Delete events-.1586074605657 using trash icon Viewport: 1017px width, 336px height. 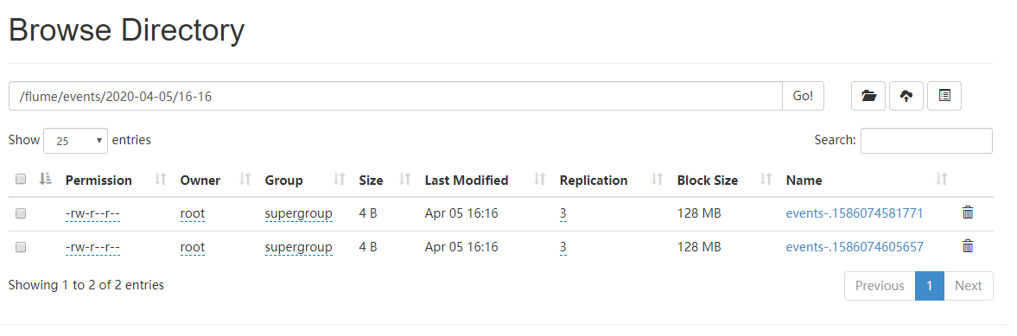pos(968,246)
